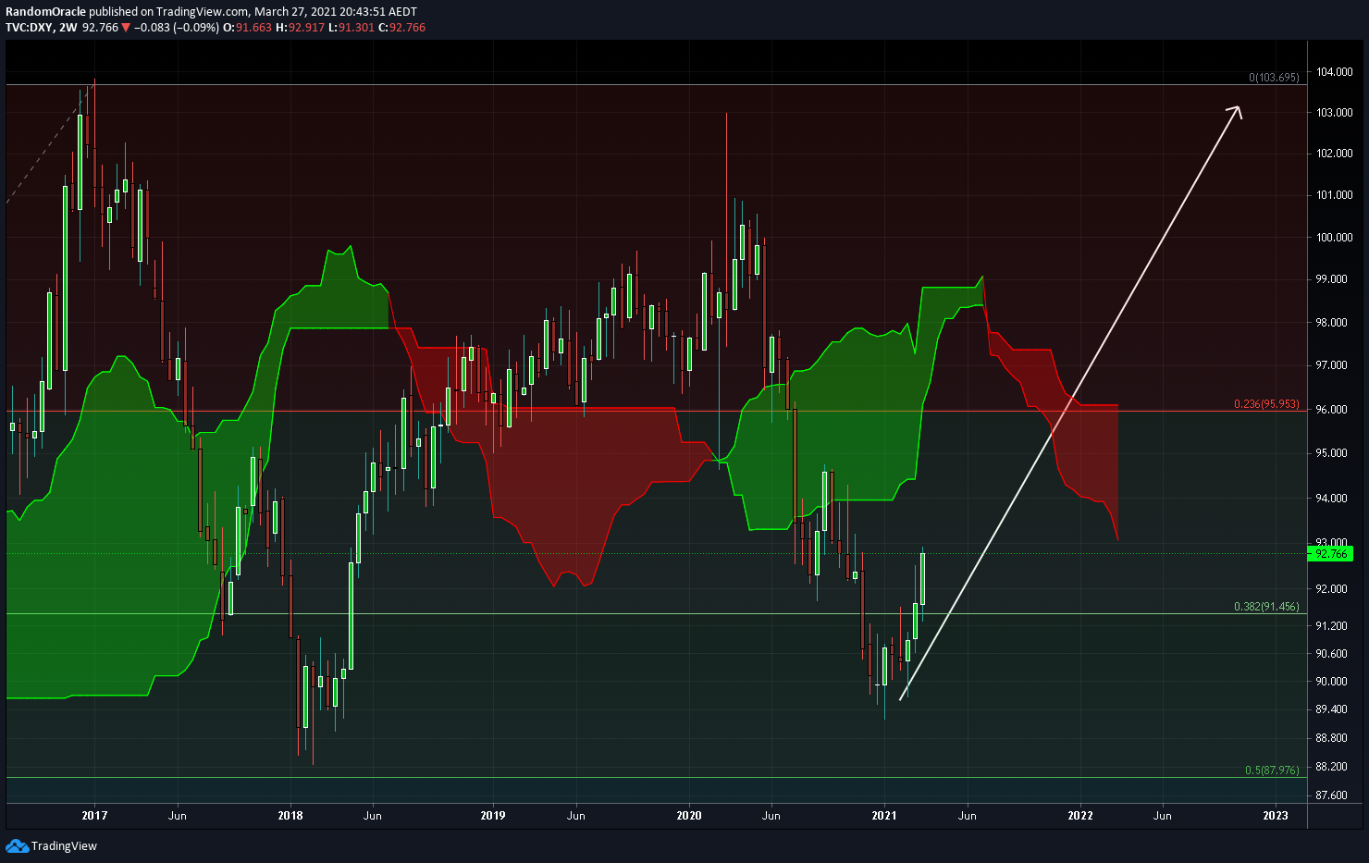Click the low value L:91.301
This screenshot has width=1369, height=863.
(351, 28)
